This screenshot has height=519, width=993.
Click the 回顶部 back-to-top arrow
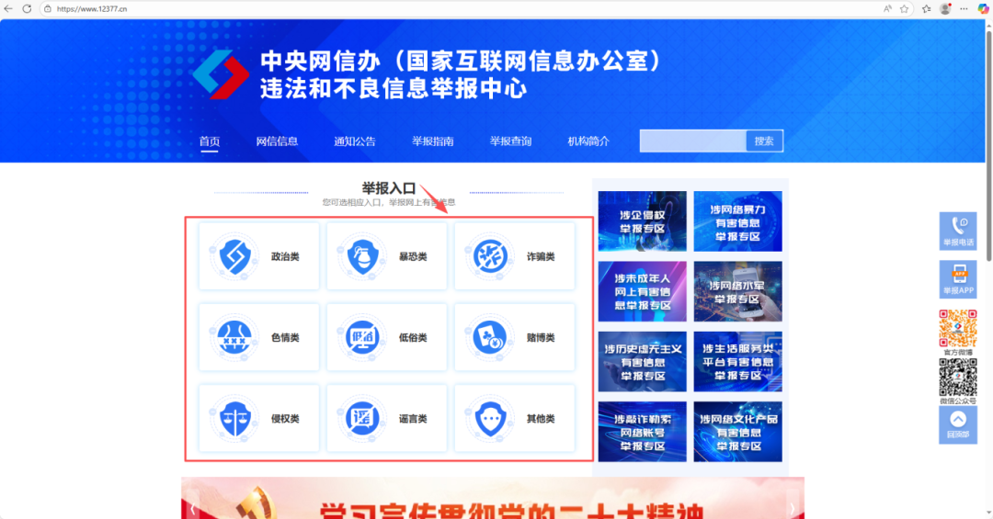tap(957, 420)
